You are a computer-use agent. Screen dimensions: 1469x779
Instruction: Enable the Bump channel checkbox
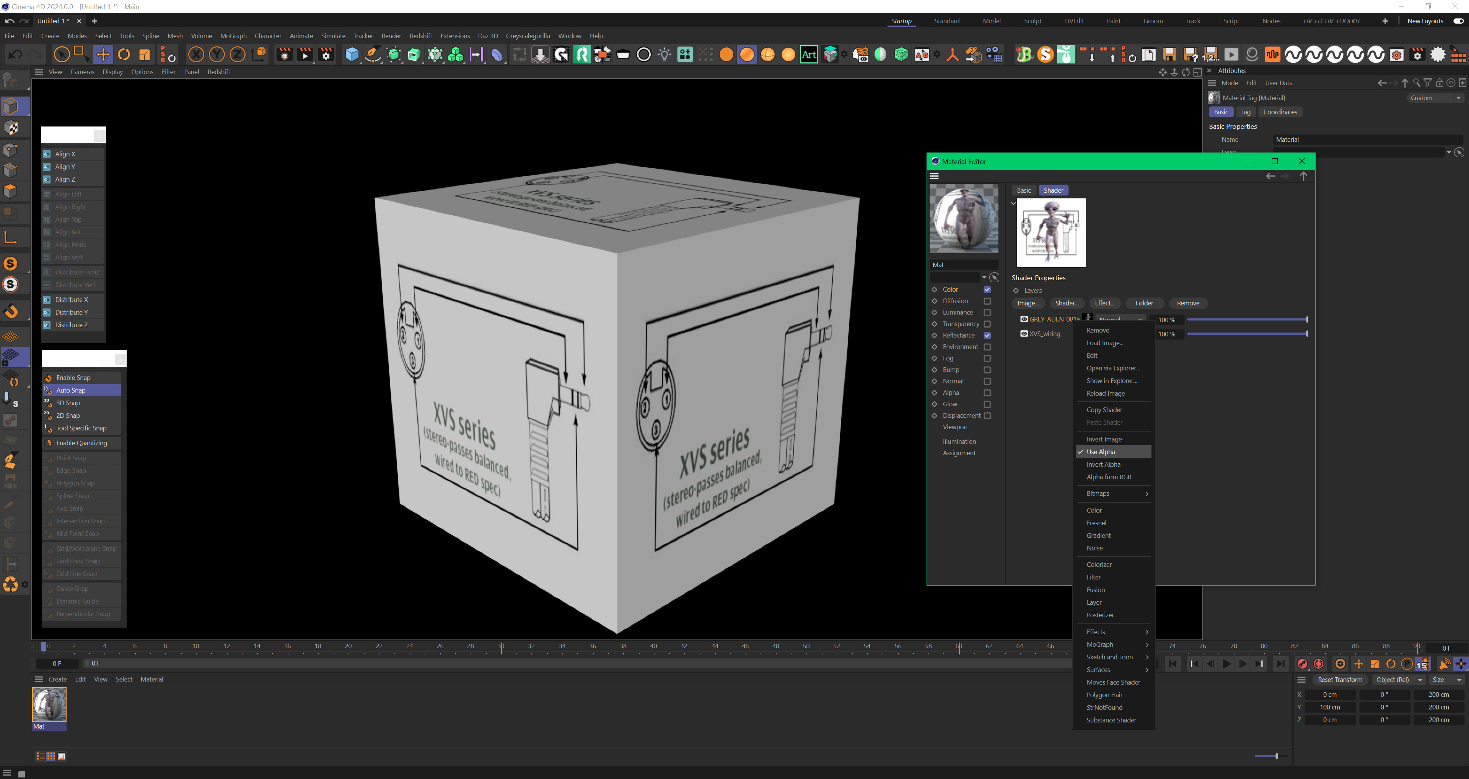(x=987, y=370)
